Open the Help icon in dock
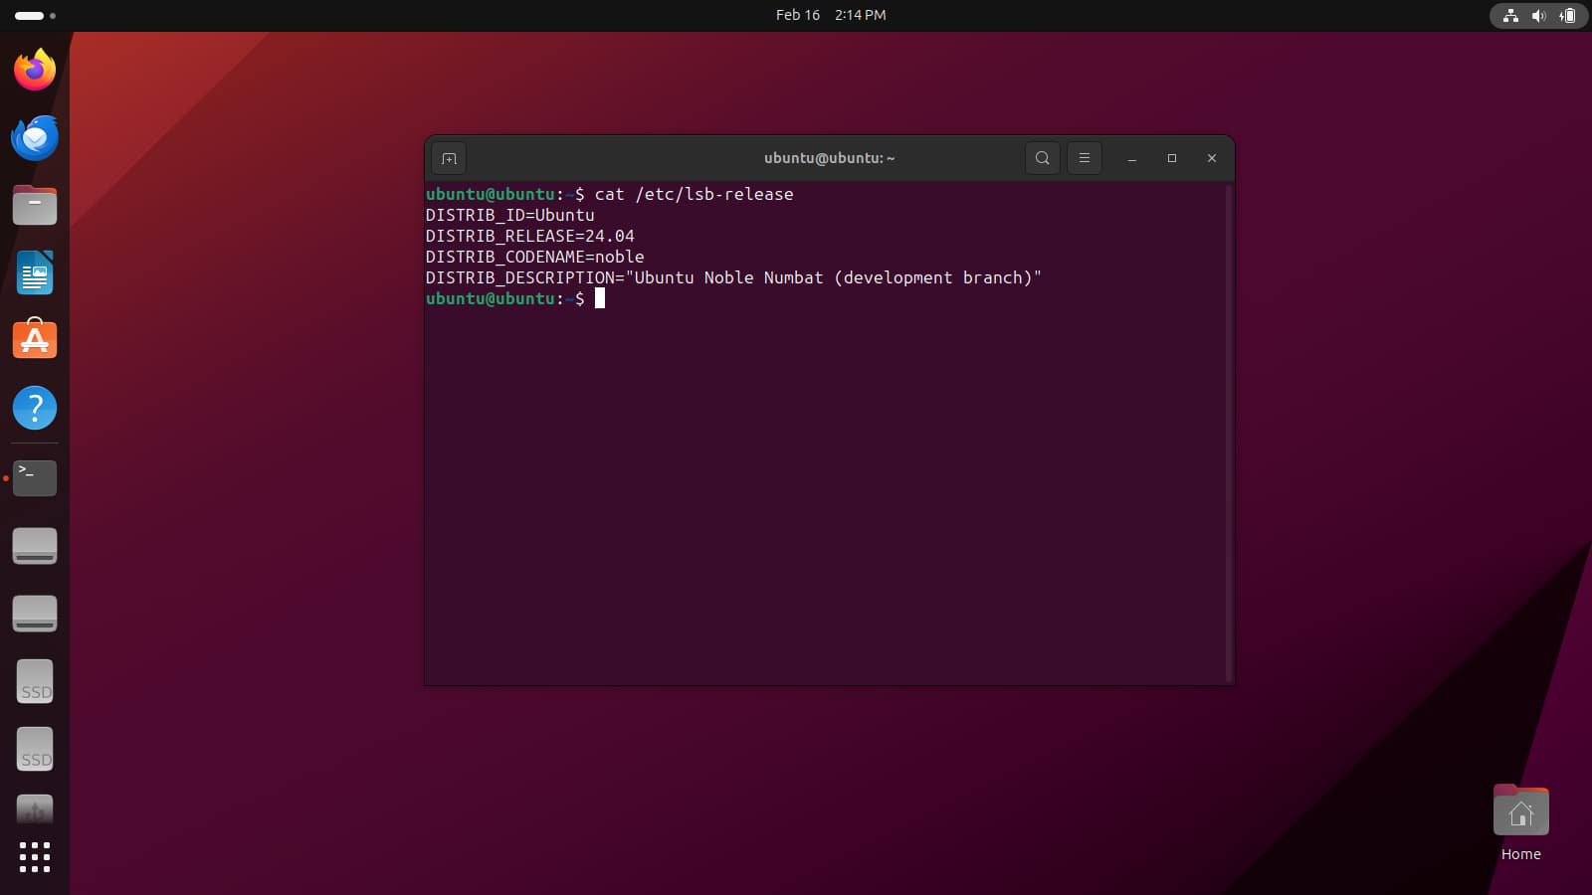Screen dimensions: 1592x895 click(x=35, y=408)
